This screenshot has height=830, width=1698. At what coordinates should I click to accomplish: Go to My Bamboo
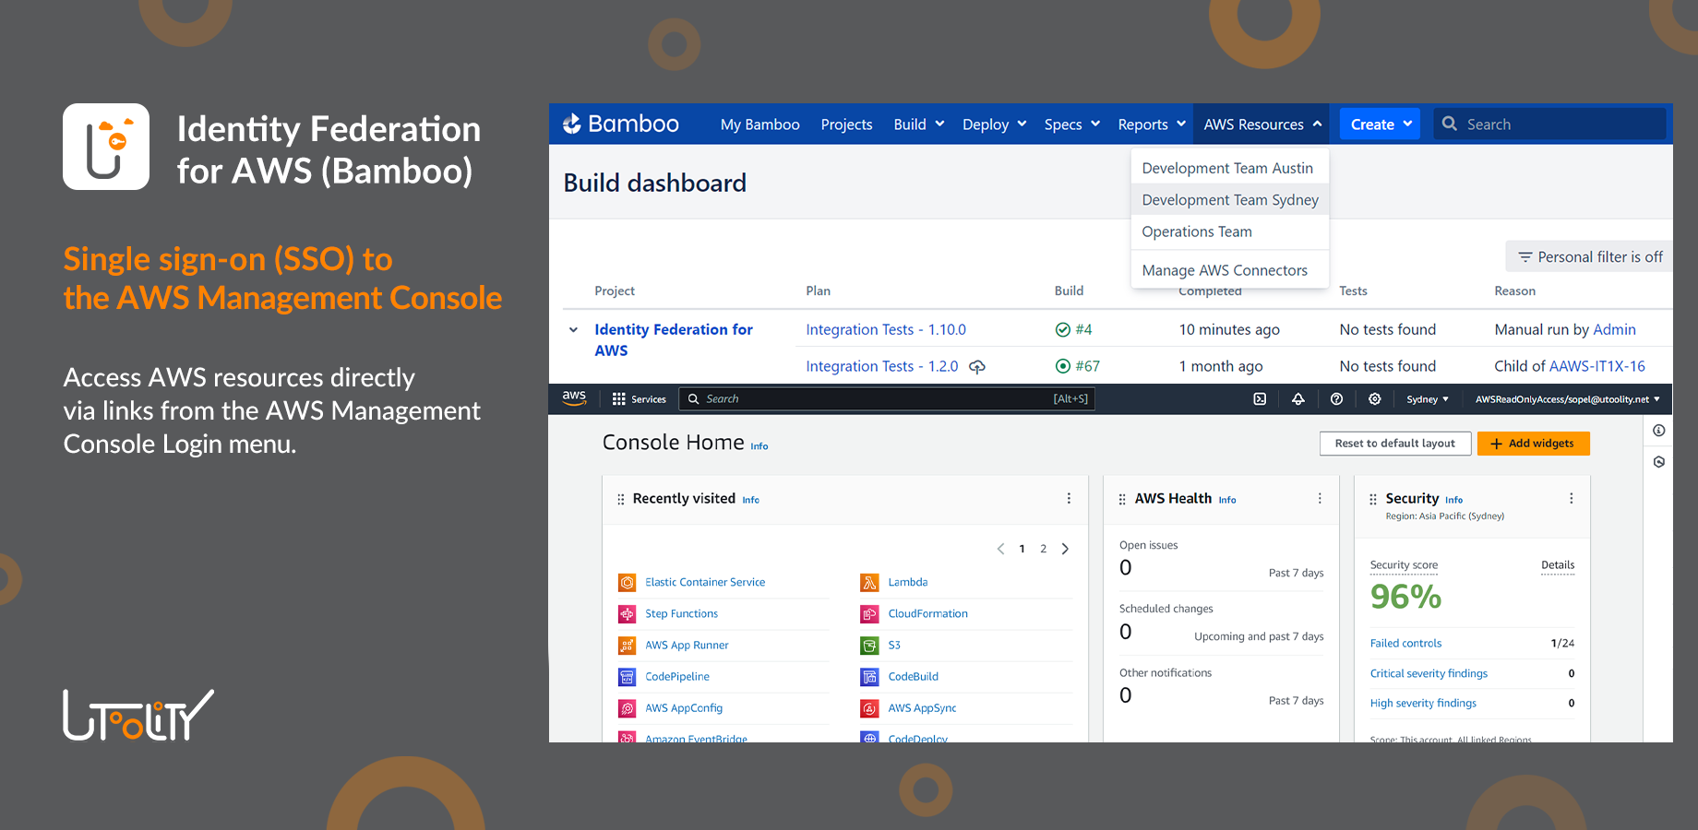pos(759,125)
